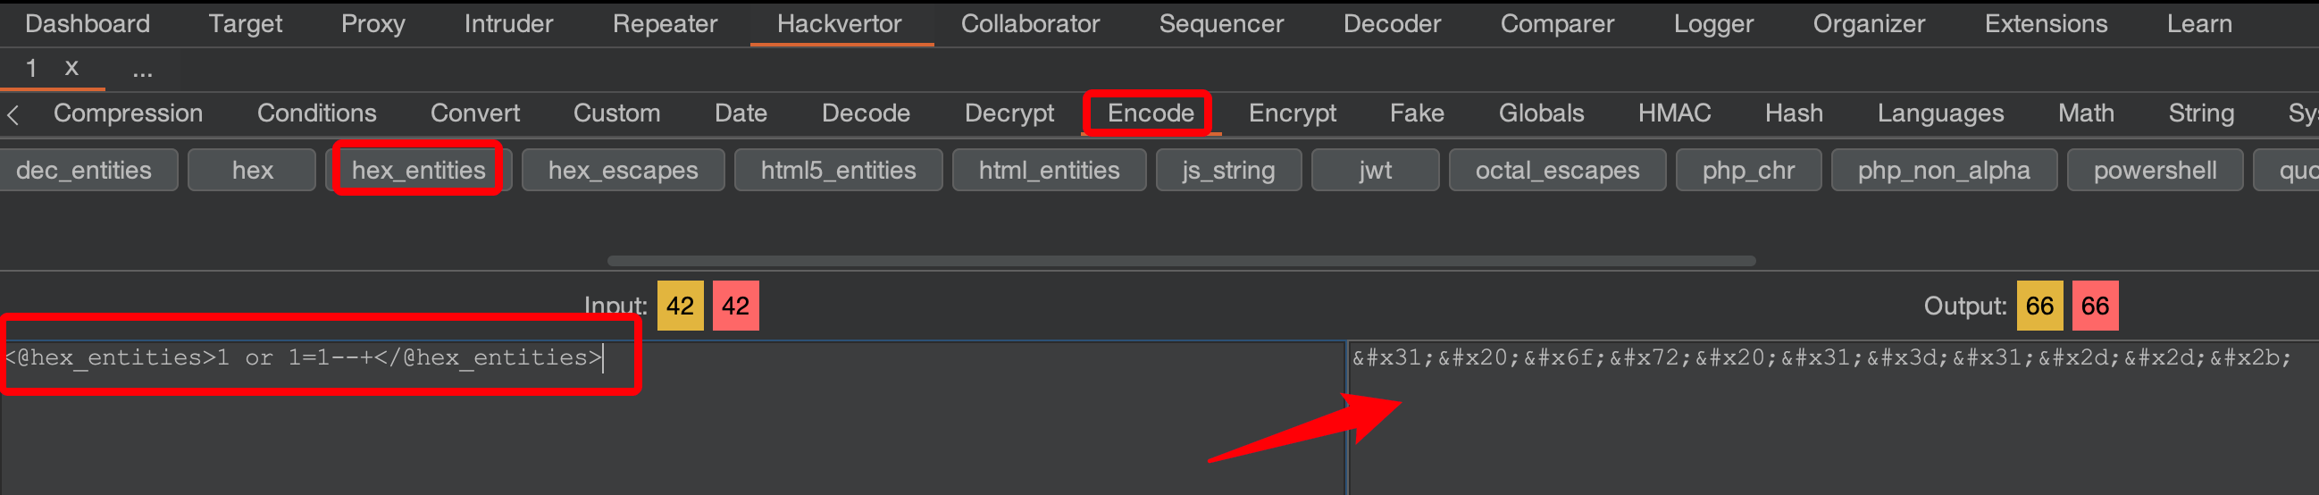Open the Decrypt tag category
This screenshot has height=495, width=2319.
pos(1009,113)
